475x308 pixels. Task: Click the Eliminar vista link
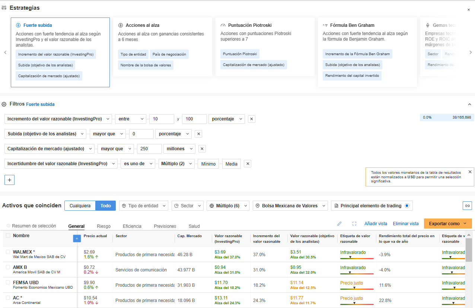click(x=406, y=224)
